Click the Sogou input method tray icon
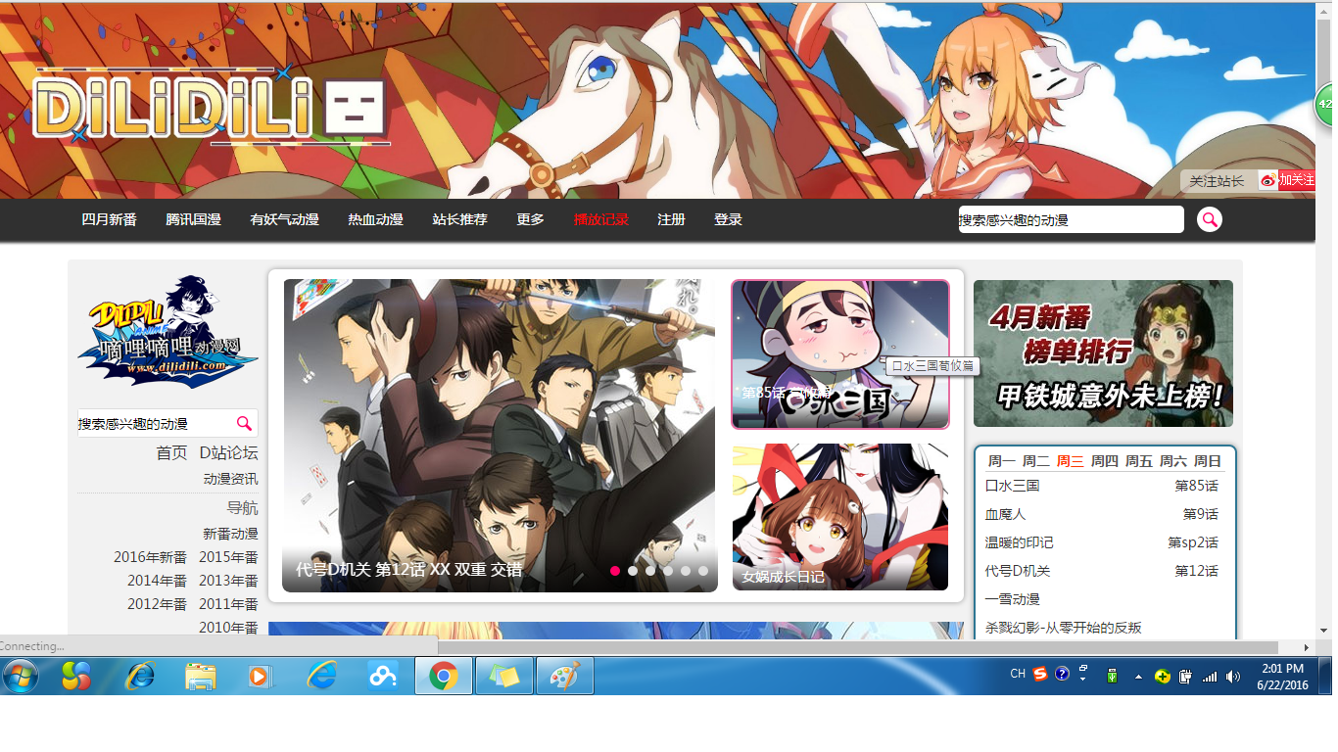 [1040, 674]
